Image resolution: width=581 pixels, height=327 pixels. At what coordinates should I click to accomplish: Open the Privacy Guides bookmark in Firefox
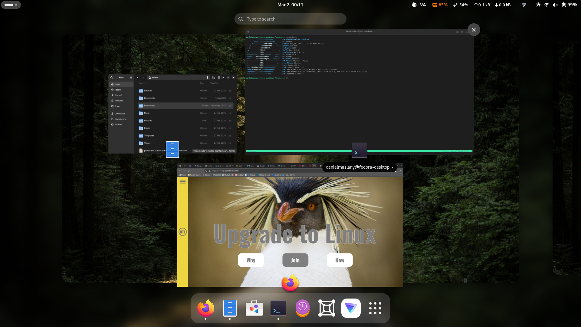pyautogui.click(x=195, y=175)
